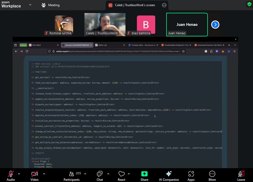Viewport: 253px width, 182px height.
Task: Select Romina Iurchik's video thumbnail
Action: coord(64,25)
